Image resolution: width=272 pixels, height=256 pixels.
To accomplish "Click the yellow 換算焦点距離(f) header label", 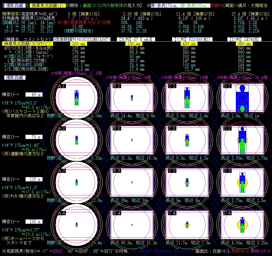I will pyautogui.click(x=48, y=6).
